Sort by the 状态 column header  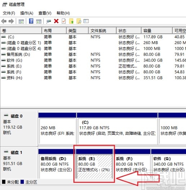[x=129, y=31]
